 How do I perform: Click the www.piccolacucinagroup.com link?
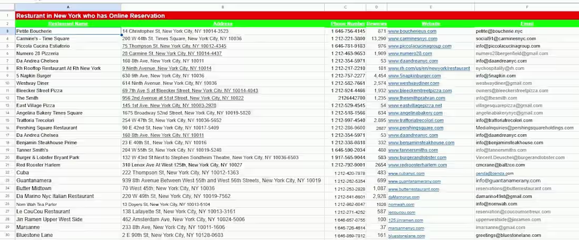(x=420, y=46)
